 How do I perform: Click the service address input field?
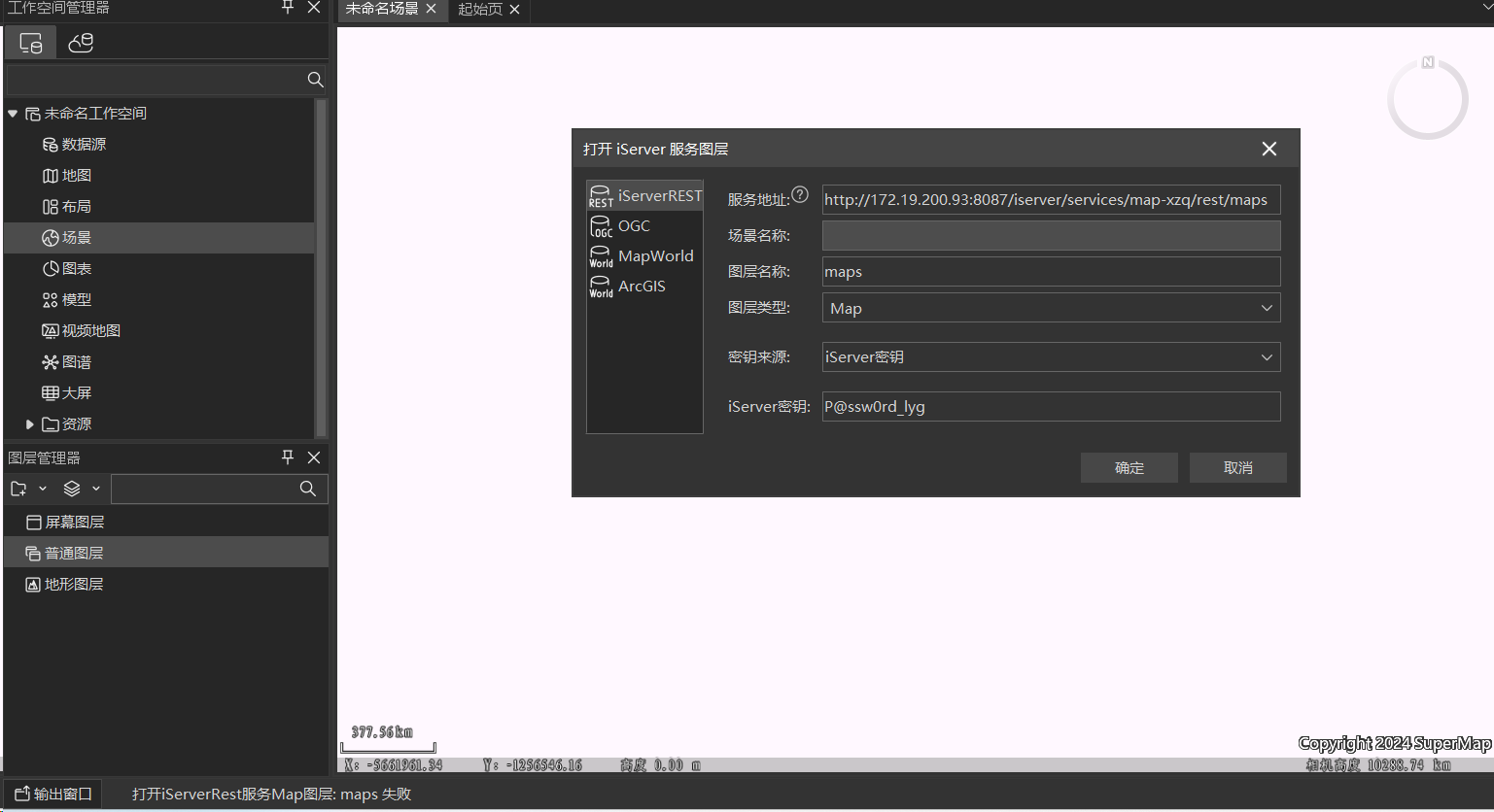pos(1050,200)
